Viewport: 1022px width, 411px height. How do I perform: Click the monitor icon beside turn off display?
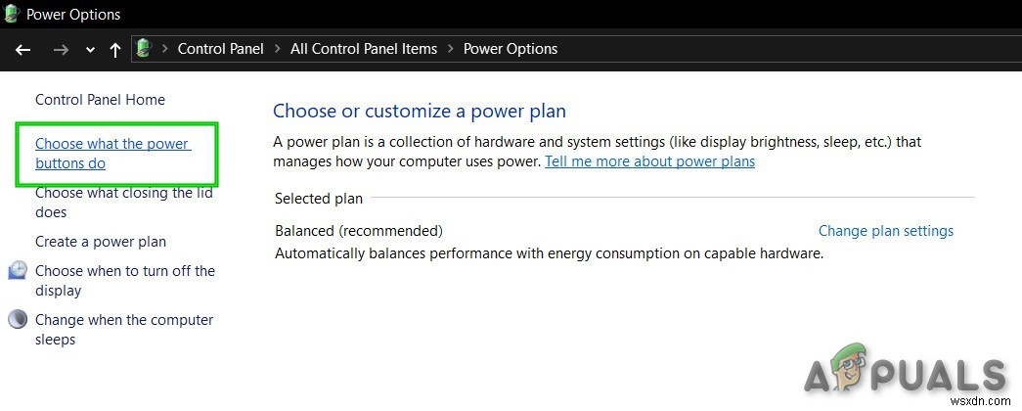pos(18,271)
